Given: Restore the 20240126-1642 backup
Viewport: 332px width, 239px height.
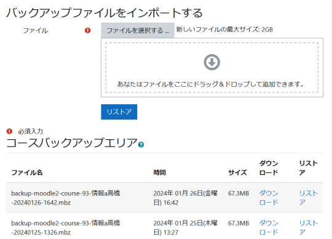Looking at the screenshot, I should coord(308,198).
